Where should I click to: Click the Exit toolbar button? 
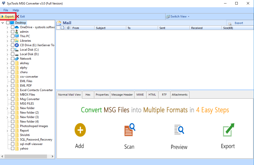(x=20, y=16)
